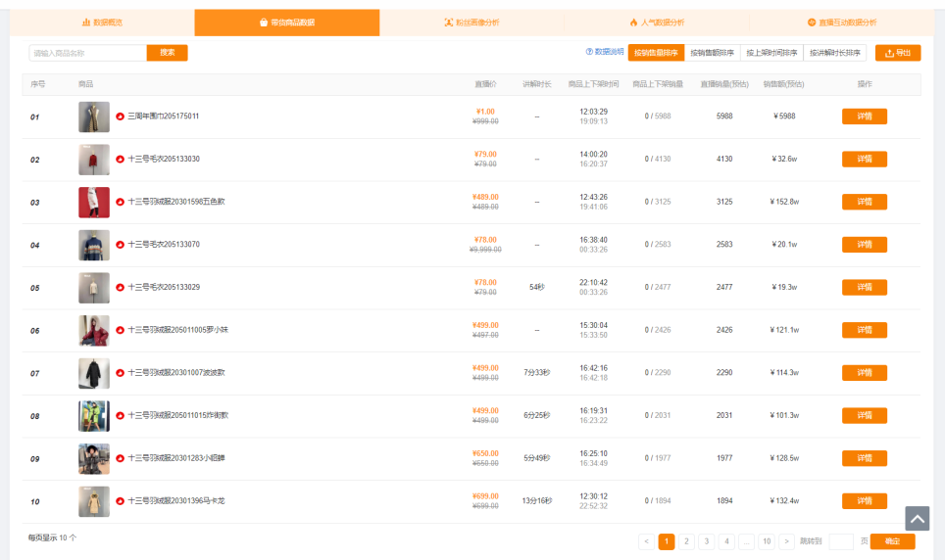Viewport: 945px width, 560px height.
Task: Click red platform icon beside 十三号羽绒服20301007波波款
Action: pyautogui.click(x=120, y=373)
